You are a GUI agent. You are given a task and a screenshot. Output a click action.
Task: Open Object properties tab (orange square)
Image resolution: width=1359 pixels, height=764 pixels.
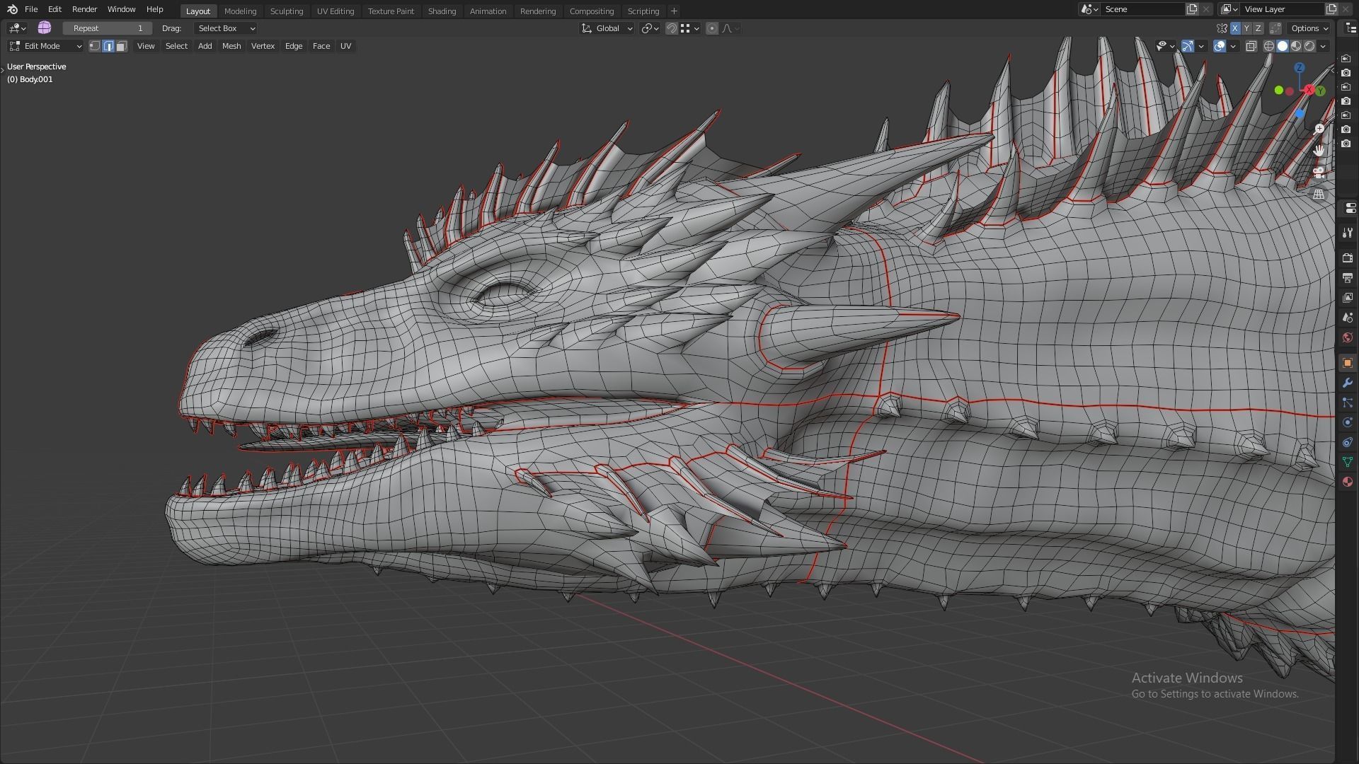click(1348, 363)
